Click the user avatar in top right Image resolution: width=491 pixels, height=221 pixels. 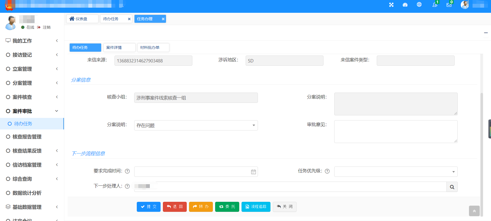(x=465, y=5)
